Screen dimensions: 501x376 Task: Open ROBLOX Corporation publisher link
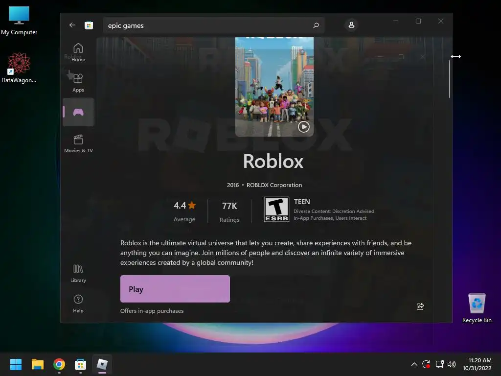pos(274,185)
